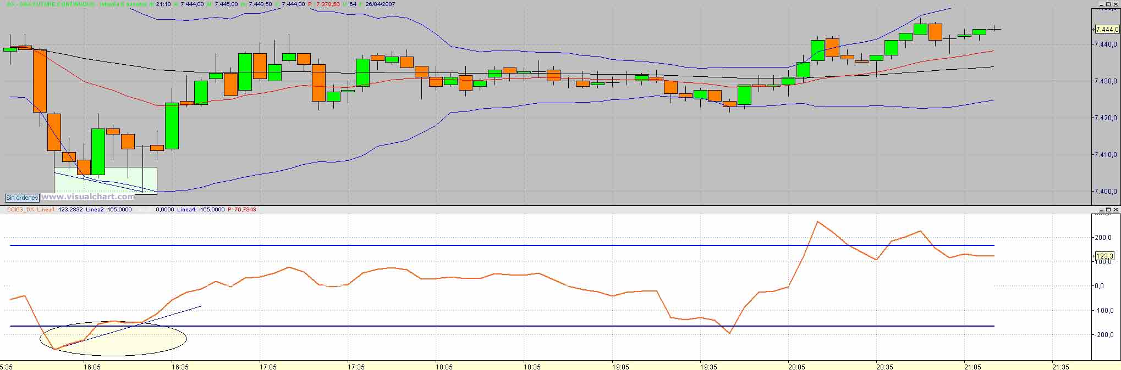Click the 7.400,0 price axis label
This screenshot has width=1121, height=370.
pyautogui.click(x=1105, y=192)
